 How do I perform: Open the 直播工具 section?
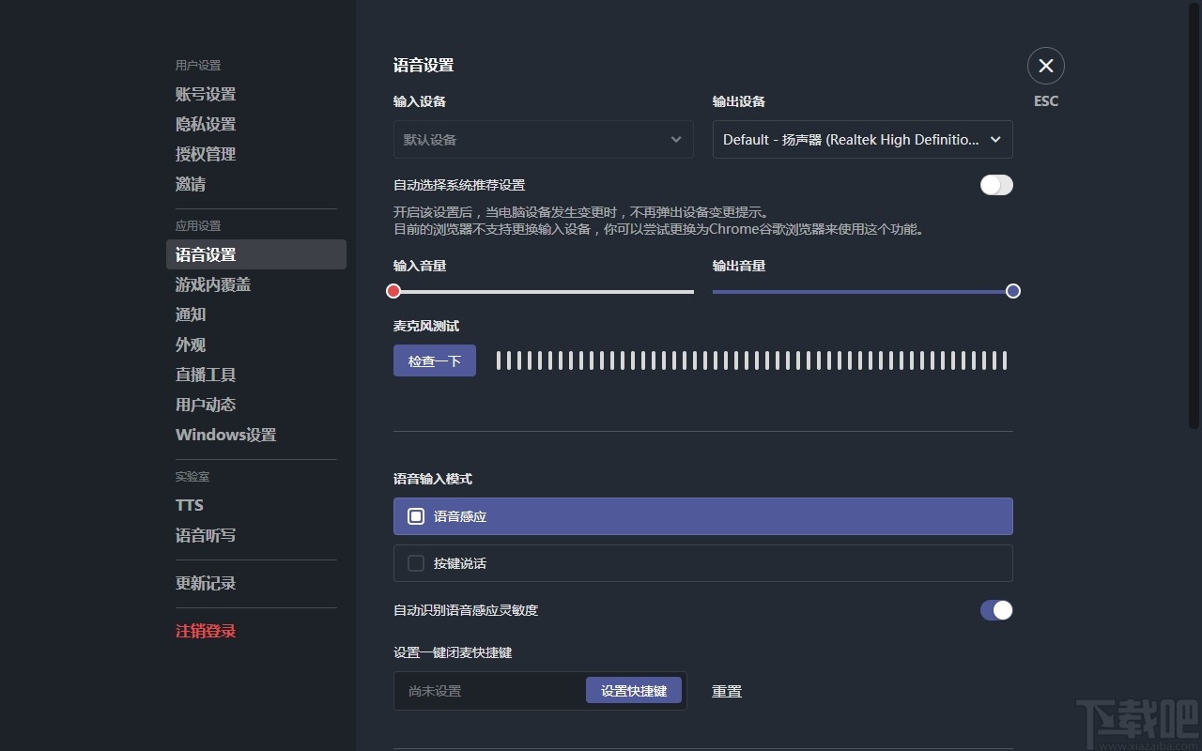pyautogui.click(x=206, y=375)
